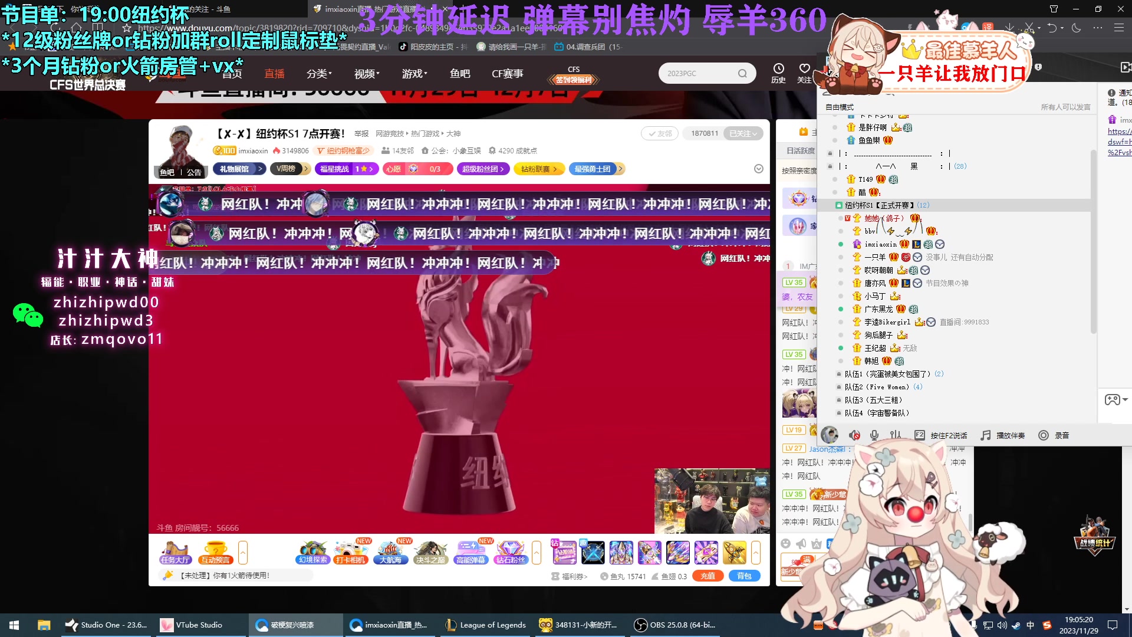The height and width of the screenshot is (637, 1132).
Task: Select user imxiaoxin in channel list
Action: 880,244
